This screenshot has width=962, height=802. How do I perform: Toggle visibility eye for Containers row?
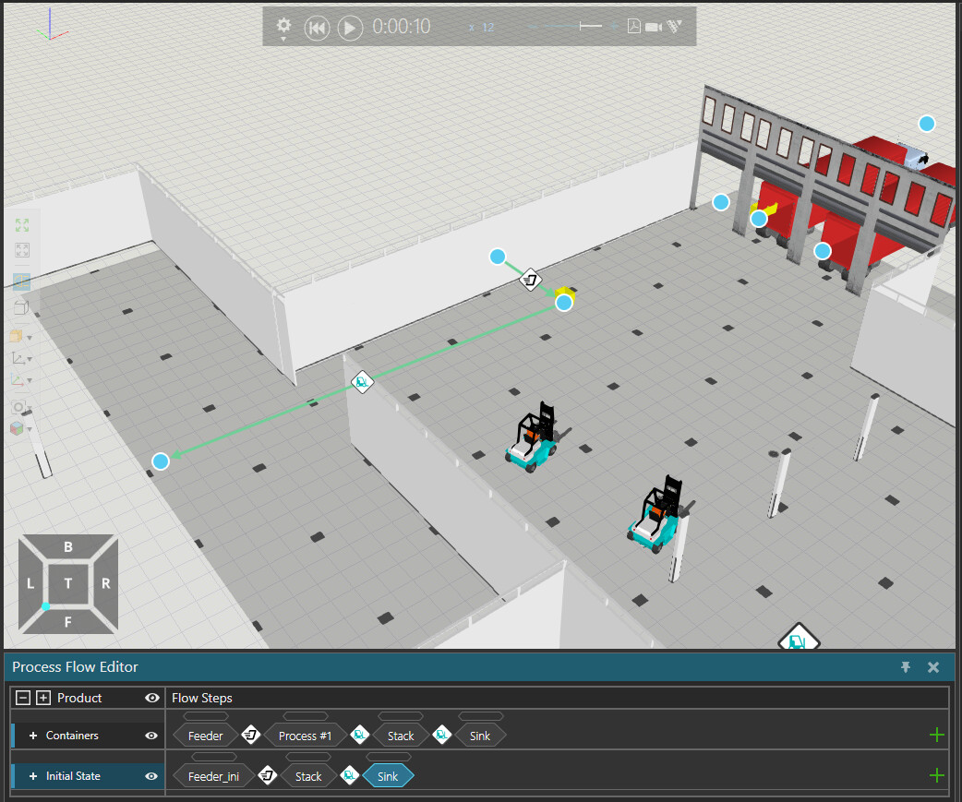click(151, 736)
